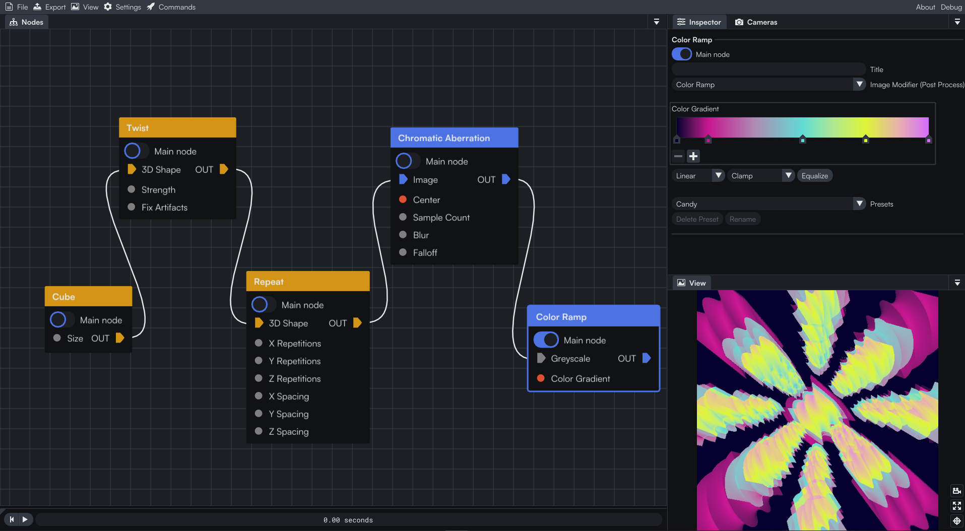Switch to the Cameras tab
Viewport: 965px width, 531px height.
coord(756,22)
